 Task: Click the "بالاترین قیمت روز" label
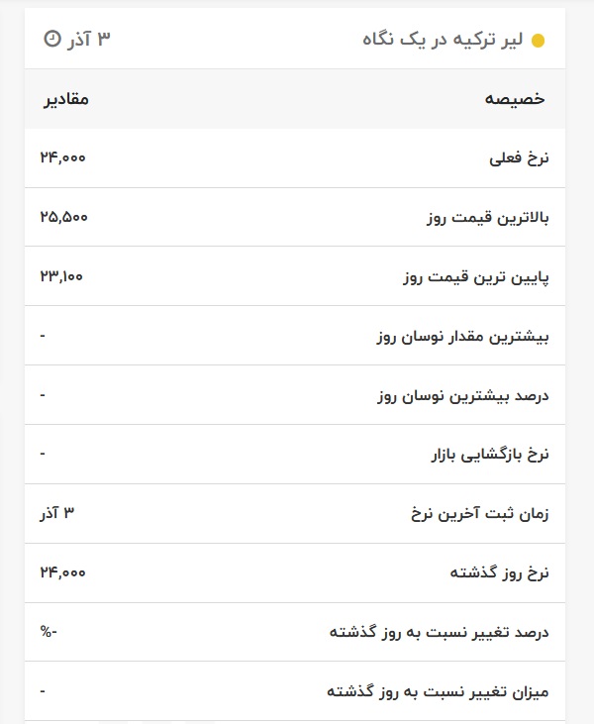(x=482, y=217)
